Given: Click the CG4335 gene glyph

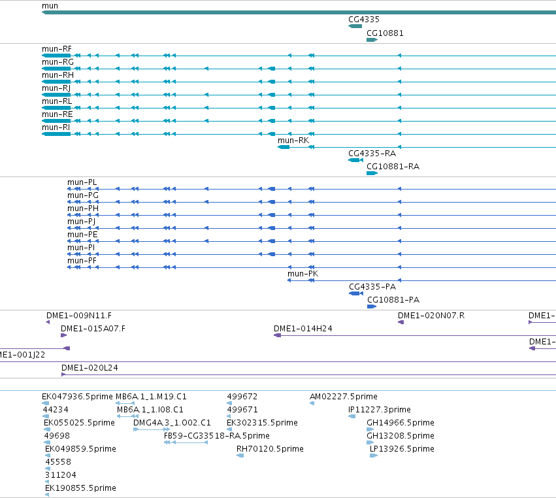Looking at the screenshot, I should tap(355, 26).
